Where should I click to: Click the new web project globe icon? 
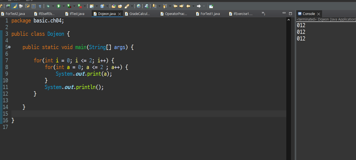[x=92, y=6]
